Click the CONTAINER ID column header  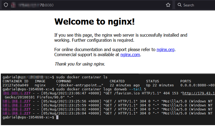(16, 81)
